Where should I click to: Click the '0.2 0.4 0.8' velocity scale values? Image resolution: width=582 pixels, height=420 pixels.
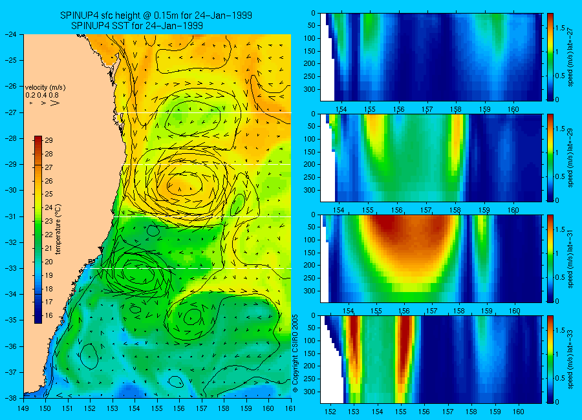(x=42, y=96)
